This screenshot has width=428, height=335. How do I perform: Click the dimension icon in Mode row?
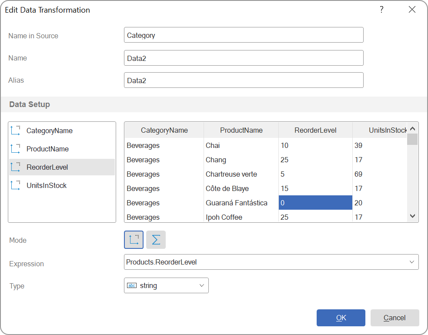coord(134,240)
